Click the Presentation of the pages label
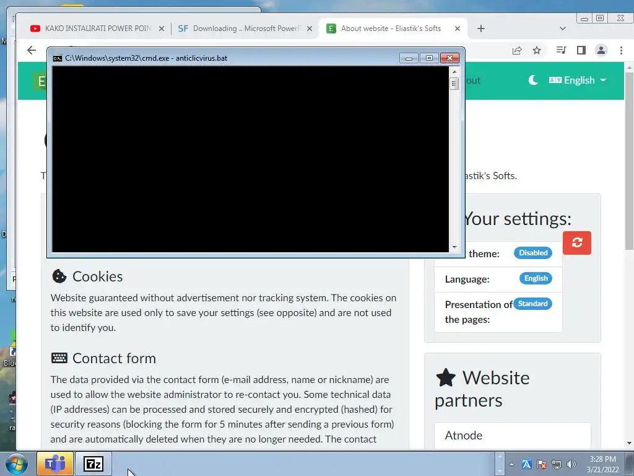Image resolution: width=634 pixels, height=476 pixels. pos(479,312)
